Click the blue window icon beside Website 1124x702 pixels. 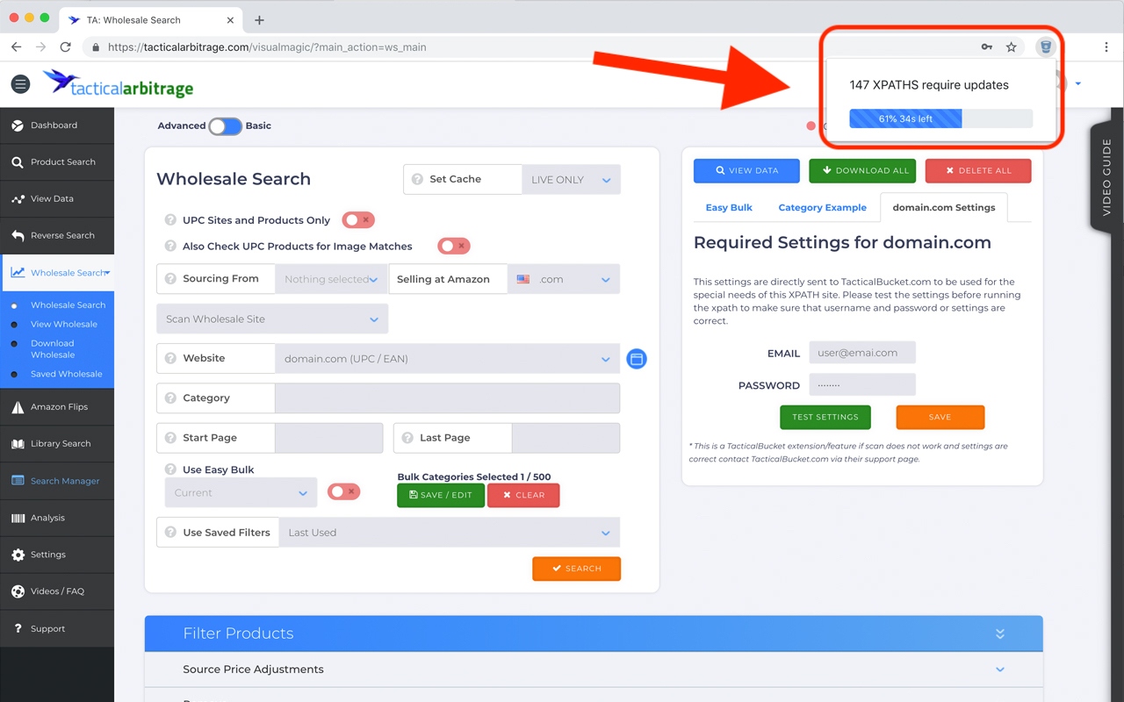click(x=637, y=359)
